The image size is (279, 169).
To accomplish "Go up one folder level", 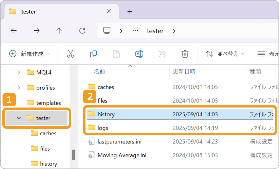I will (x=59, y=31).
